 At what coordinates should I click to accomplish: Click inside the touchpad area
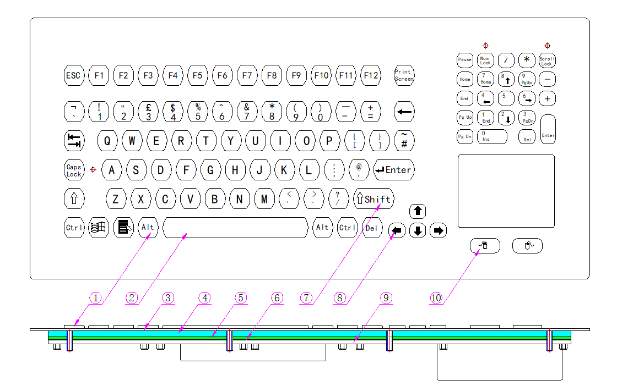pos(506,191)
